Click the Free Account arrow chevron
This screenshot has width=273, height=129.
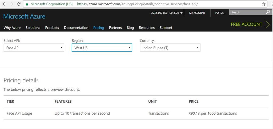coord(268,24)
